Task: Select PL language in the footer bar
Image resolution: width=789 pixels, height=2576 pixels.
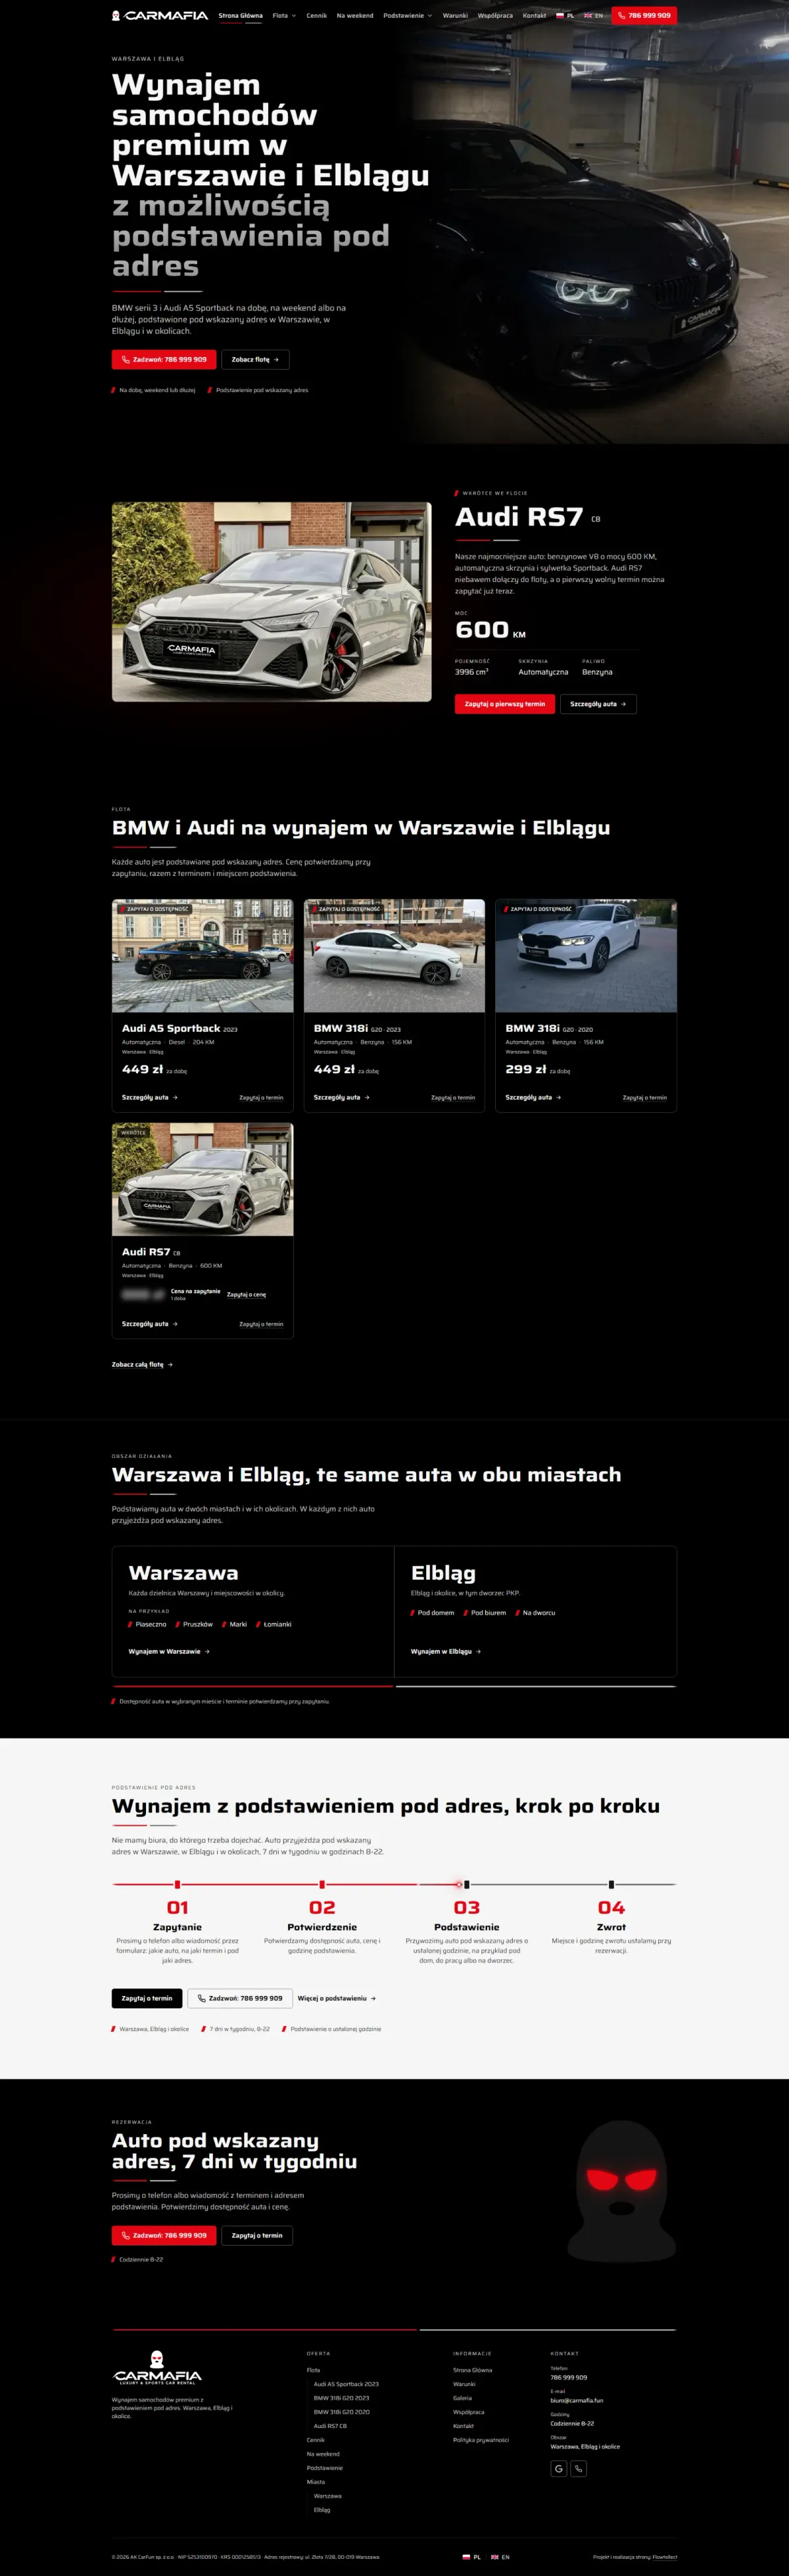Action: (471, 2556)
